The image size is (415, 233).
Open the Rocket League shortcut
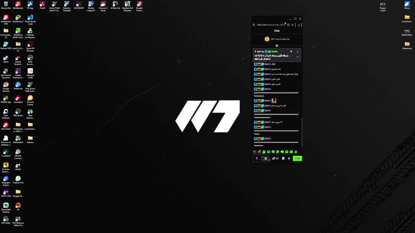[x=91, y=6]
